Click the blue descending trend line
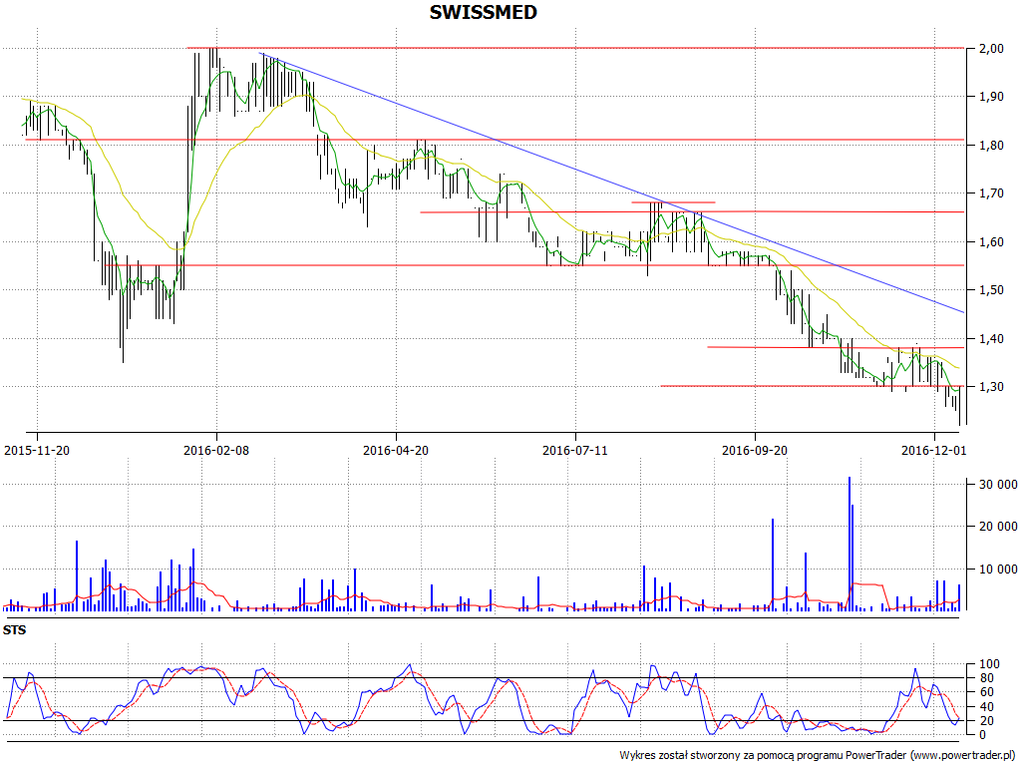1021x766 pixels. (612, 183)
